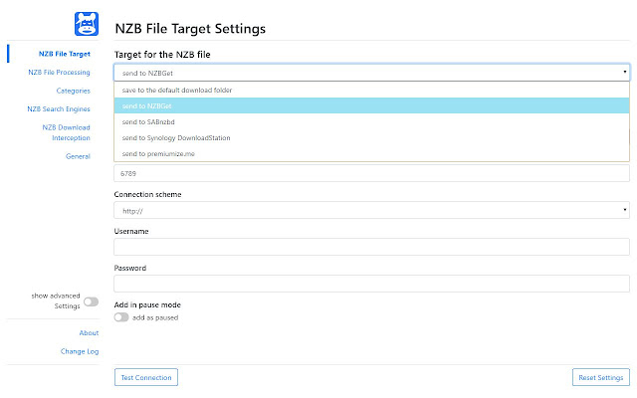Viewport: 637px width, 398px height.
Task: Click the Reset Settings button
Action: pos(600,377)
